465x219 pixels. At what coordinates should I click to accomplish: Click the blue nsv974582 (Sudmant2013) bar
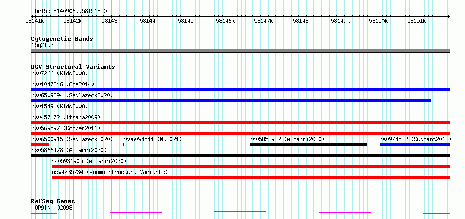pyautogui.click(x=415, y=144)
